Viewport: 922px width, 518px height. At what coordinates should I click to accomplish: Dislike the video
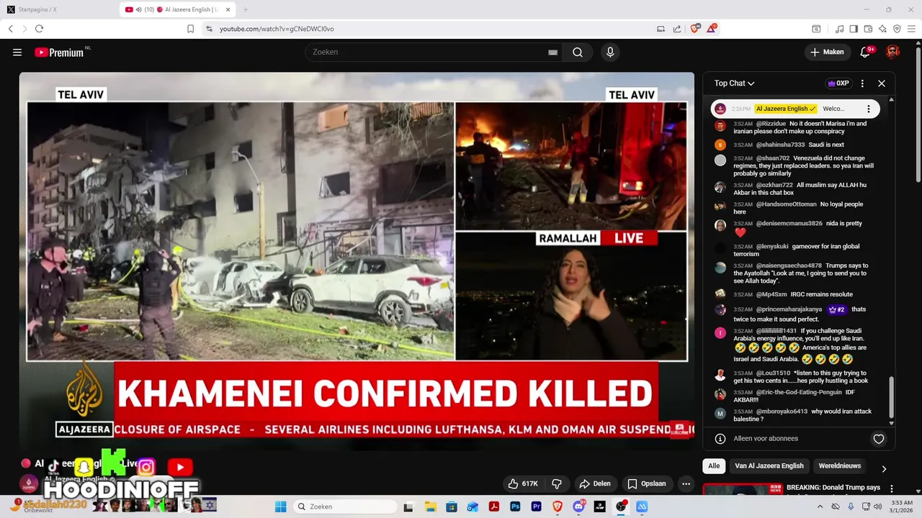tap(556, 483)
